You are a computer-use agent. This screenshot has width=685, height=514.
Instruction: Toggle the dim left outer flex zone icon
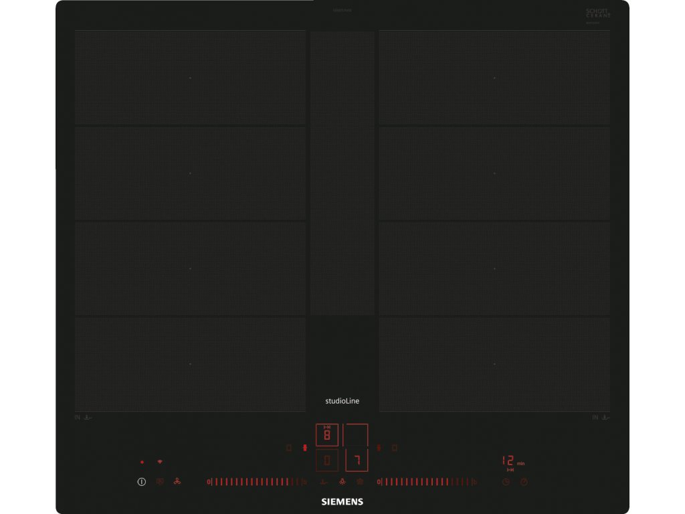(289, 448)
